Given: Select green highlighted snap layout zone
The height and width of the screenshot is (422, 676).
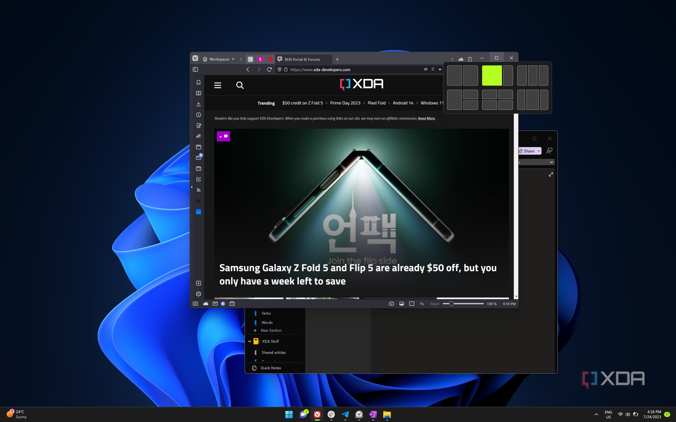Looking at the screenshot, I should tap(492, 75).
